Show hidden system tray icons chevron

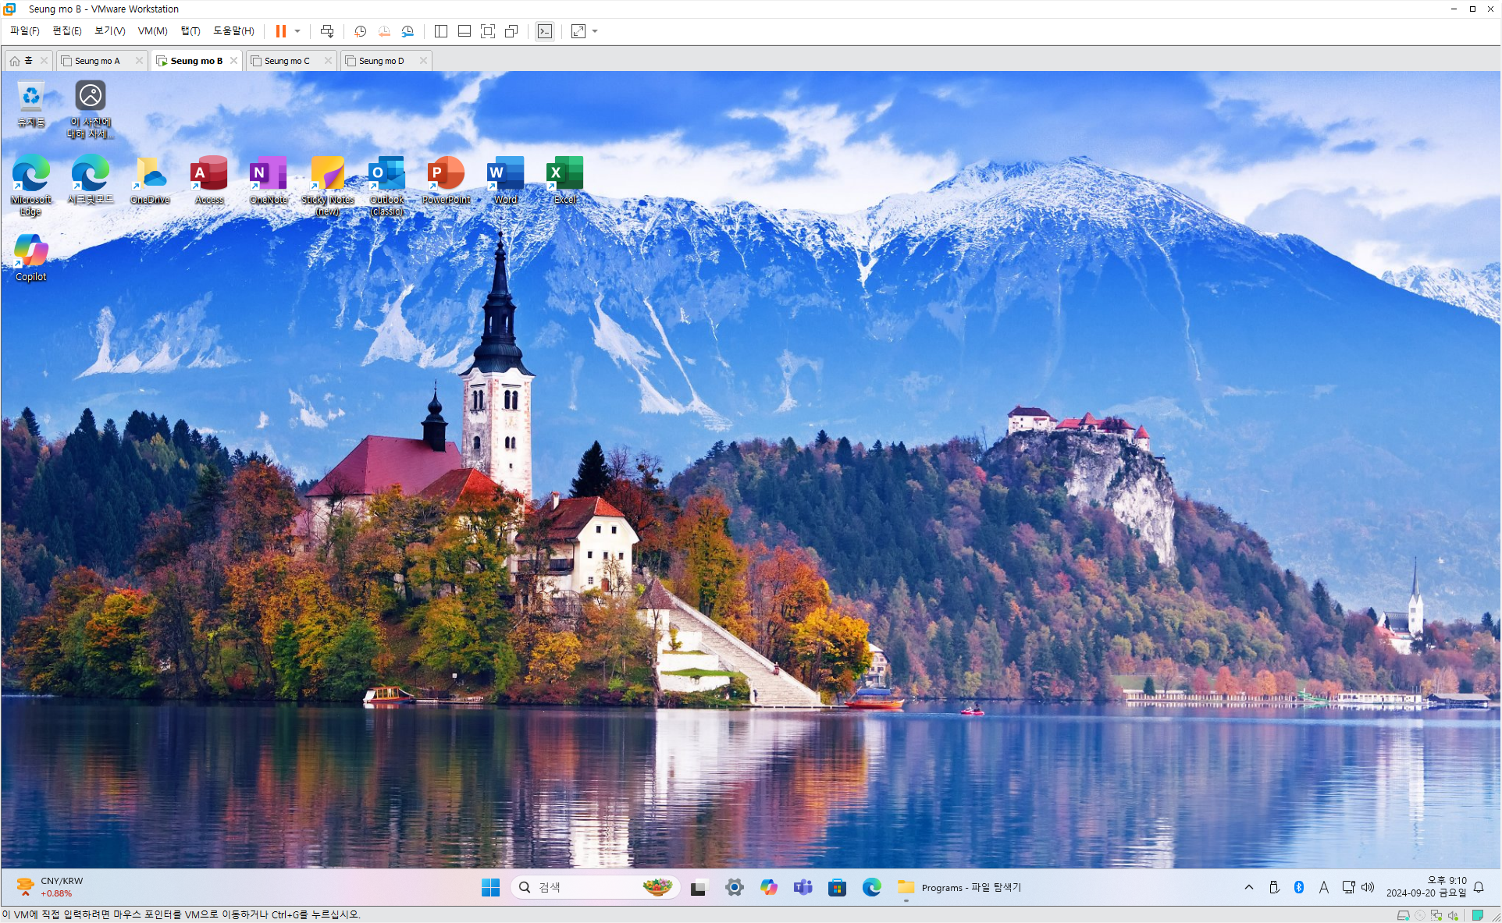pyautogui.click(x=1249, y=887)
